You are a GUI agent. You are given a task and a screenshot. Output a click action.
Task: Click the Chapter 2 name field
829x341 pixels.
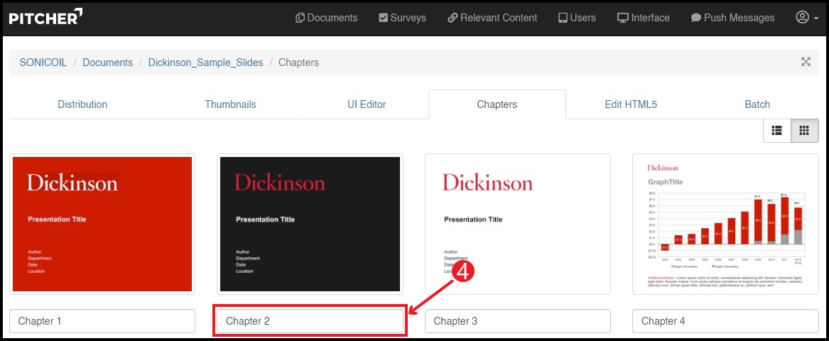[310, 321]
